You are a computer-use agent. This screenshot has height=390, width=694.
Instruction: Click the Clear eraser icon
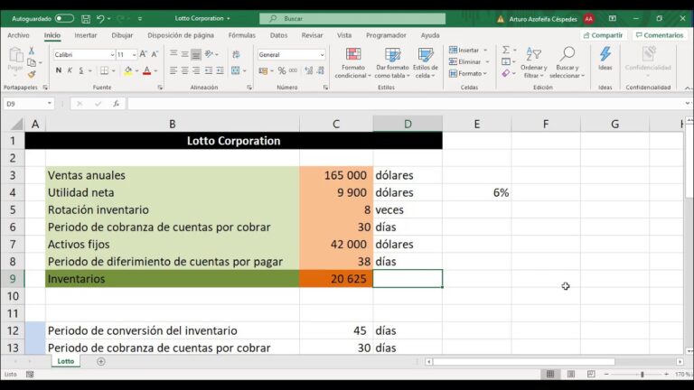click(x=506, y=73)
